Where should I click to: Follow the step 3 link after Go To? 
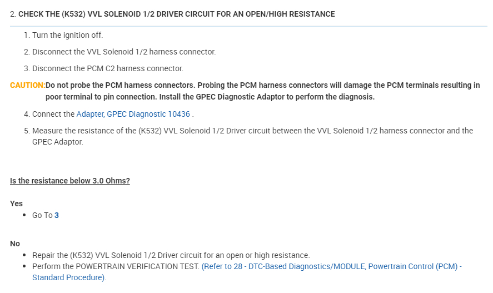(57, 215)
